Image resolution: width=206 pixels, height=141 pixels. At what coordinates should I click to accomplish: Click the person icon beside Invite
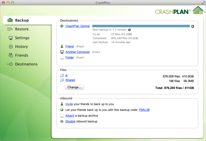[62, 104]
